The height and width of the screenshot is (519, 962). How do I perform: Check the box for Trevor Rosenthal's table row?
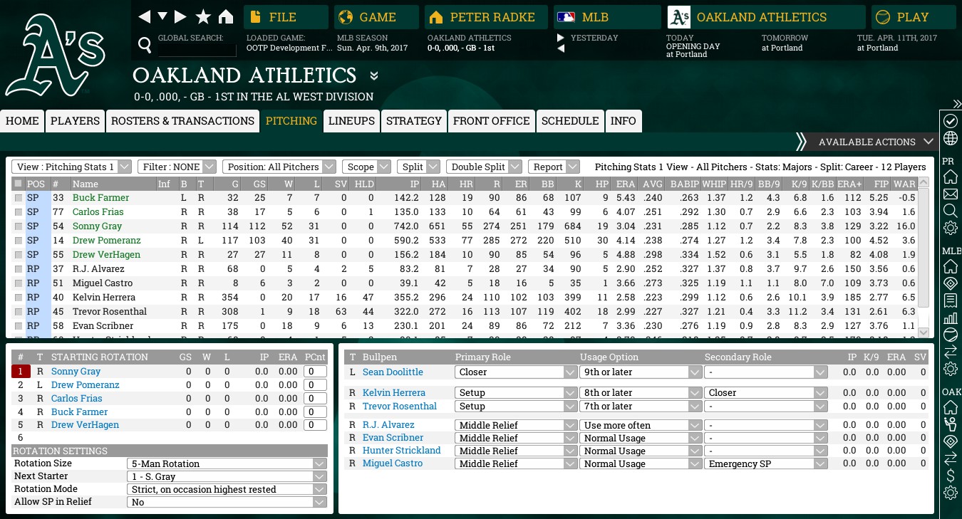click(18, 312)
